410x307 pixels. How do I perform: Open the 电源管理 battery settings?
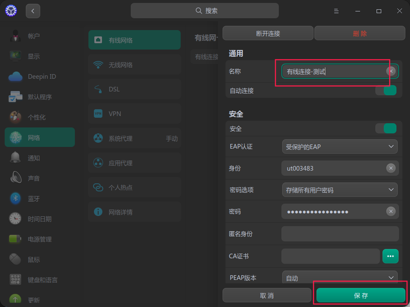(x=40, y=239)
